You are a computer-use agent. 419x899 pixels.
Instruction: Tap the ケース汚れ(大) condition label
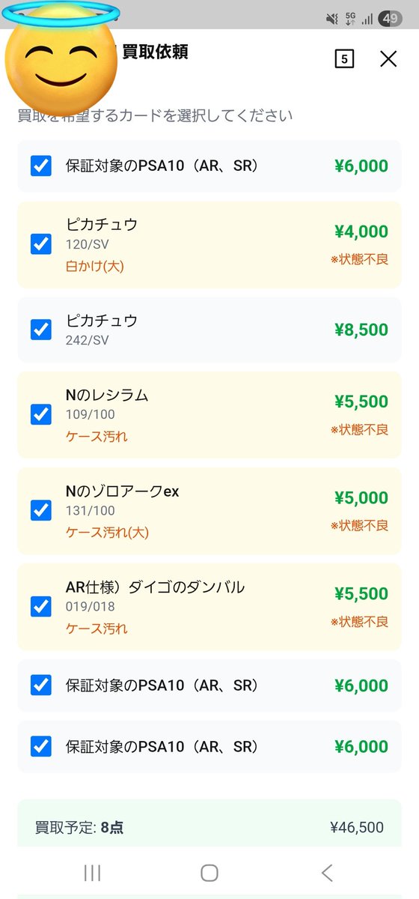[107, 532]
